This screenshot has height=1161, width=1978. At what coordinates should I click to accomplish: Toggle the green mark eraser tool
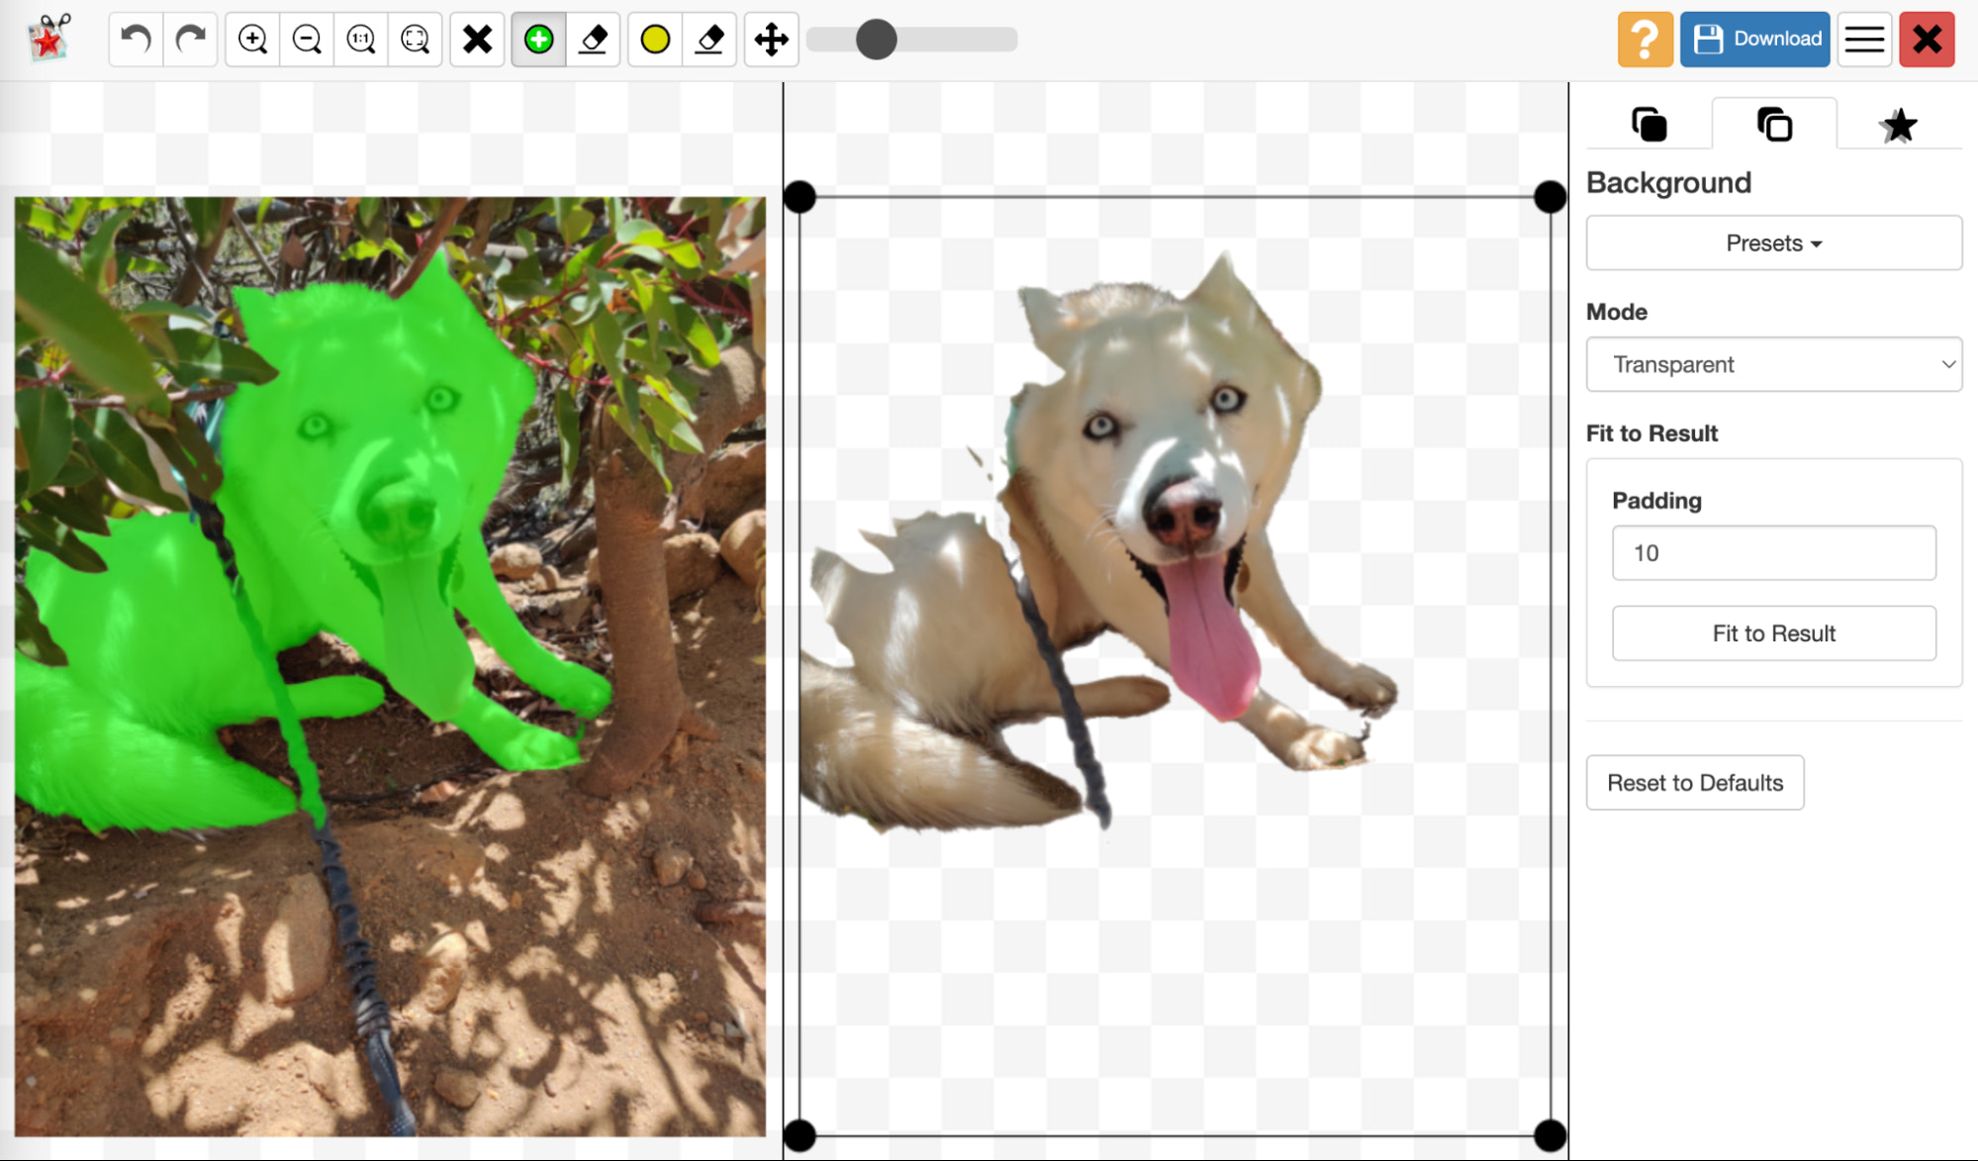point(593,40)
